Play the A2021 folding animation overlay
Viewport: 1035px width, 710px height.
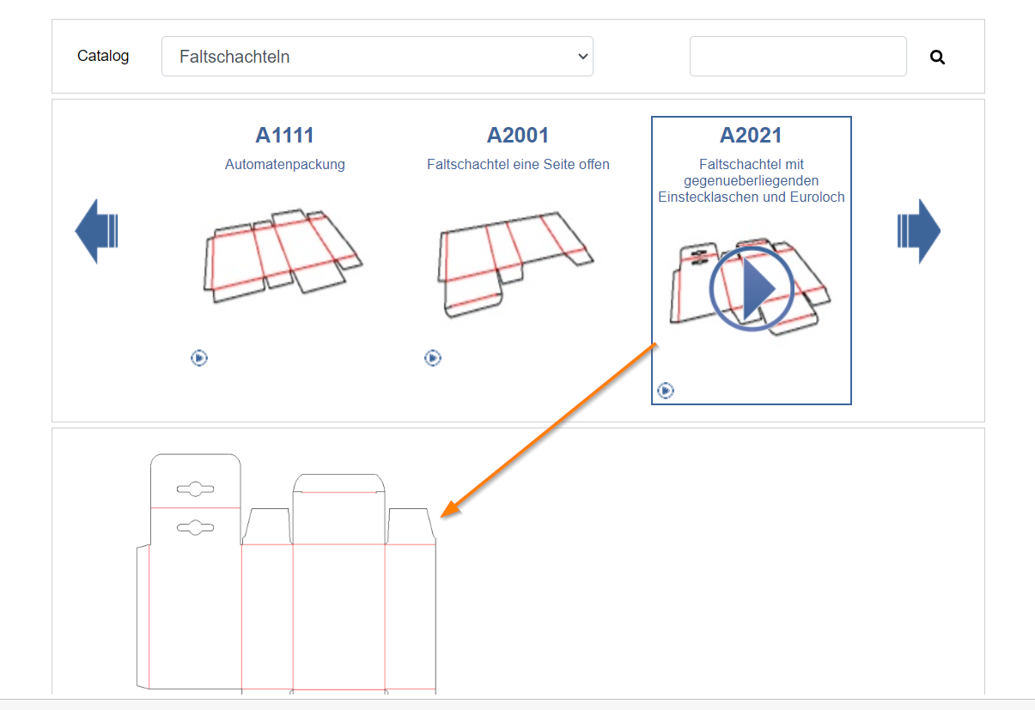pos(751,288)
